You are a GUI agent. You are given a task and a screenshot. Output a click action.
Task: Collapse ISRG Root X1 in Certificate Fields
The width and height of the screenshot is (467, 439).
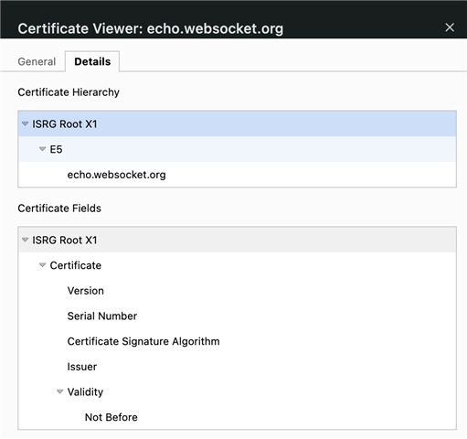pyautogui.click(x=26, y=240)
